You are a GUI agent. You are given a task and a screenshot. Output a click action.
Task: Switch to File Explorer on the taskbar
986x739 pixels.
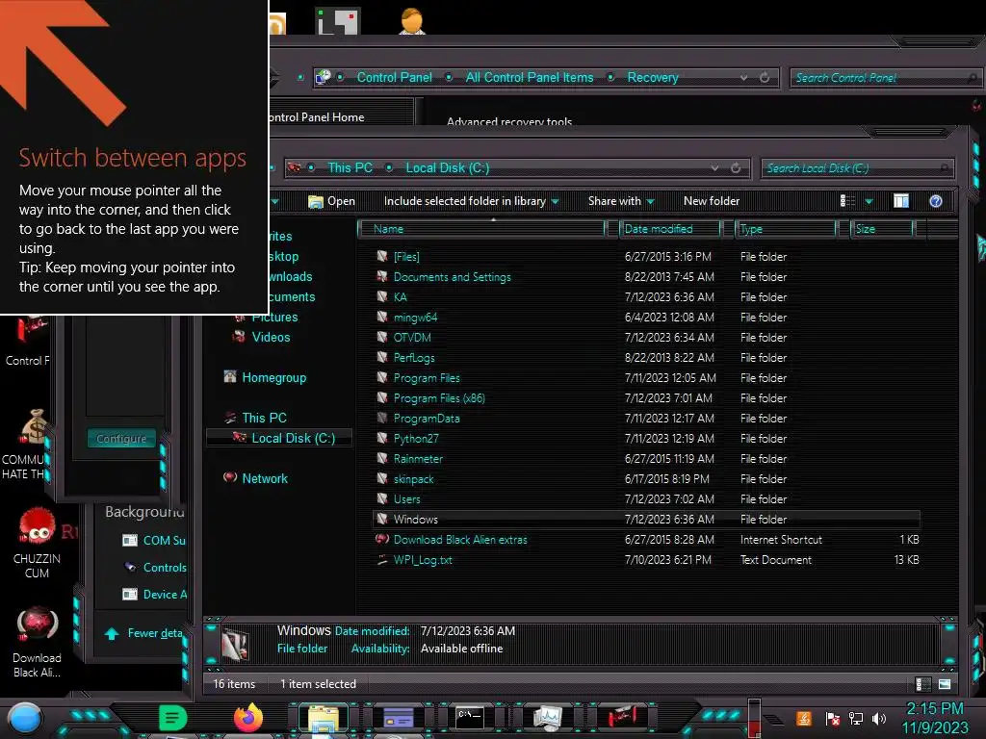323,718
